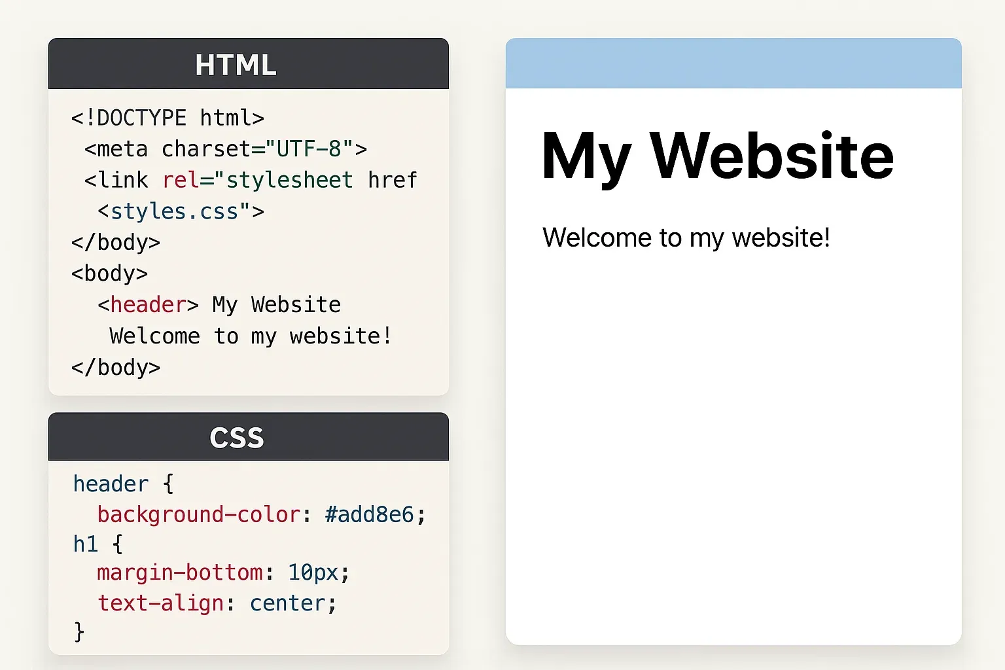Click the opening body tag line
This screenshot has height=670, width=1005.
click(x=109, y=273)
